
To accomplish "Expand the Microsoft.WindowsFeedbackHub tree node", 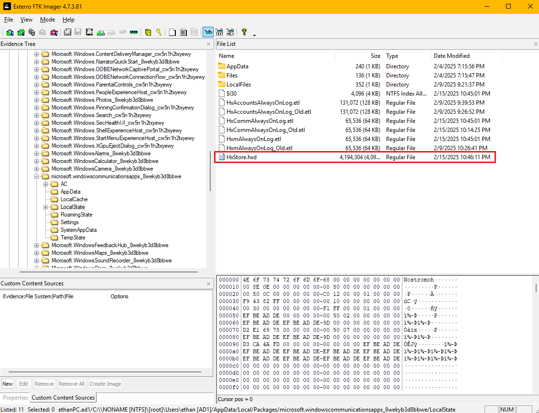I will (36, 245).
